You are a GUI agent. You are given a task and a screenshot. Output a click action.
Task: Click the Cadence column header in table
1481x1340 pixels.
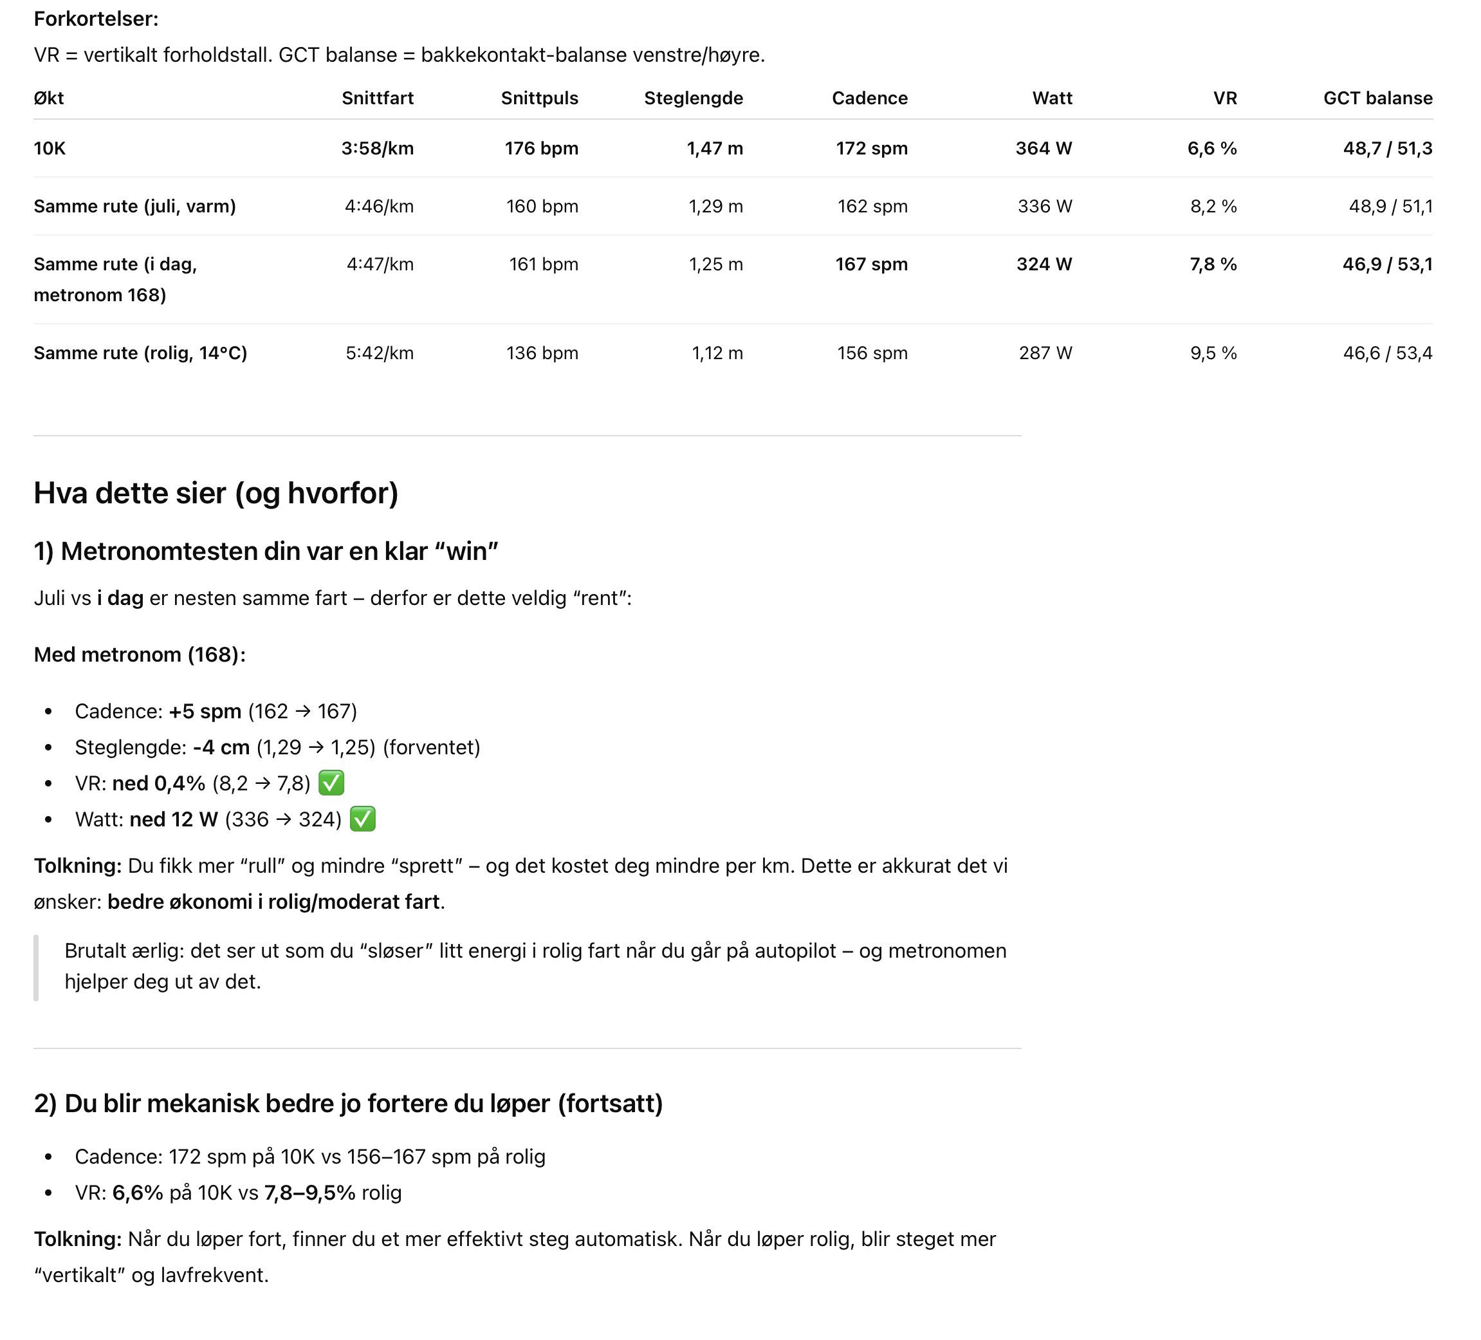(869, 98)
